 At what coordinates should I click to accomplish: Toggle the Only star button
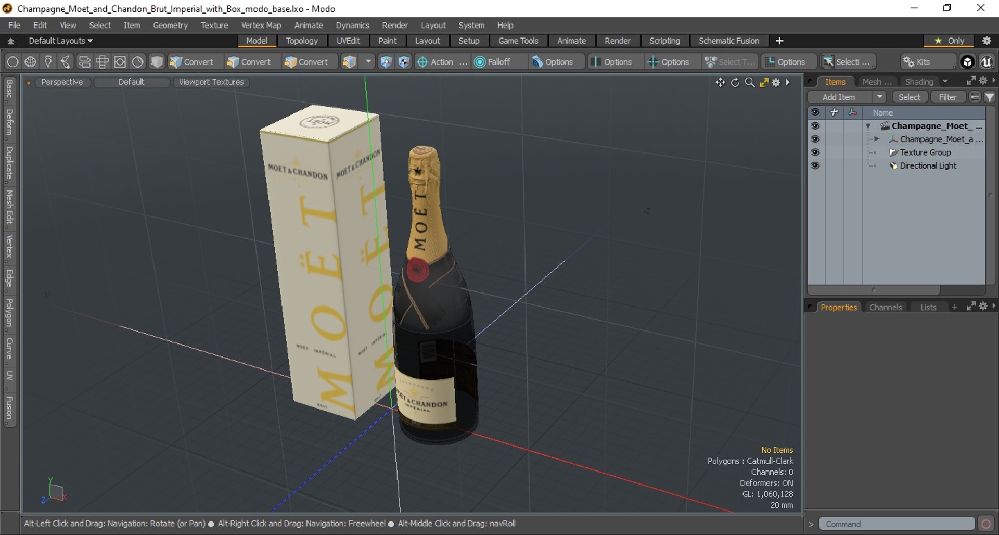pos(950,41)
